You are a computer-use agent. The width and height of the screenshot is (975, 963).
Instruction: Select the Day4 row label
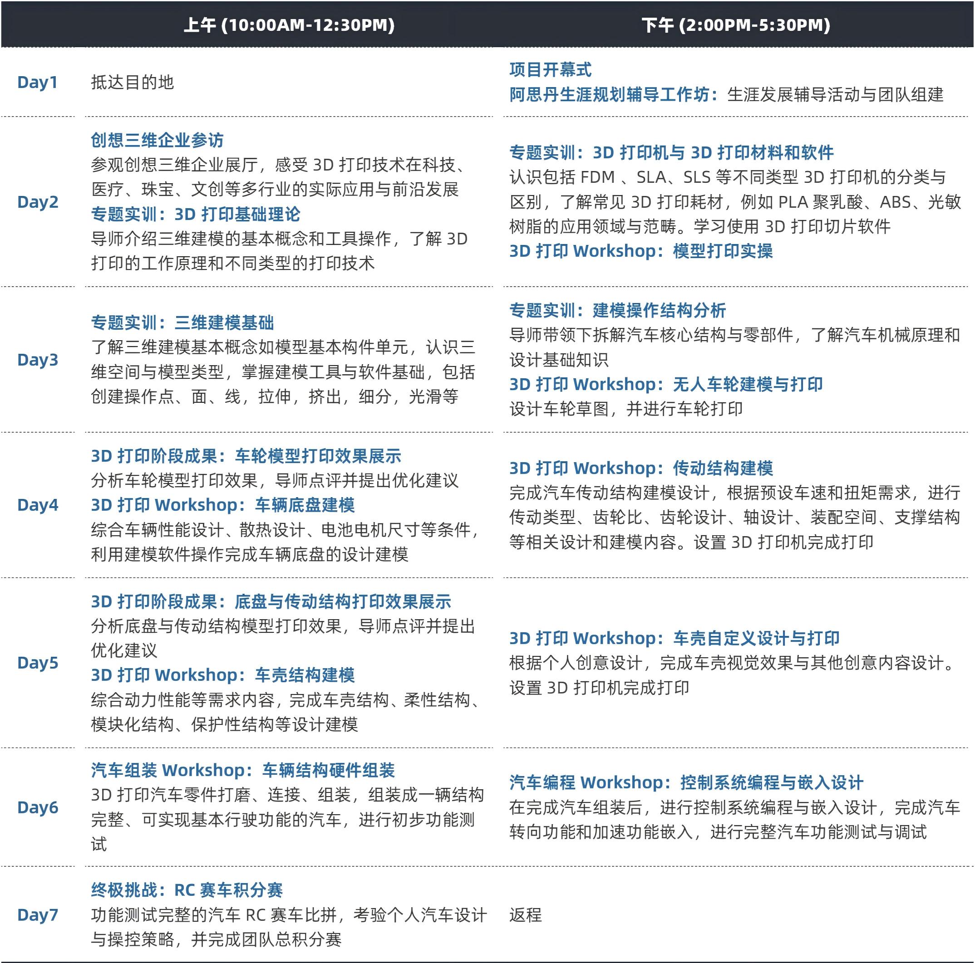pos(38,505)
